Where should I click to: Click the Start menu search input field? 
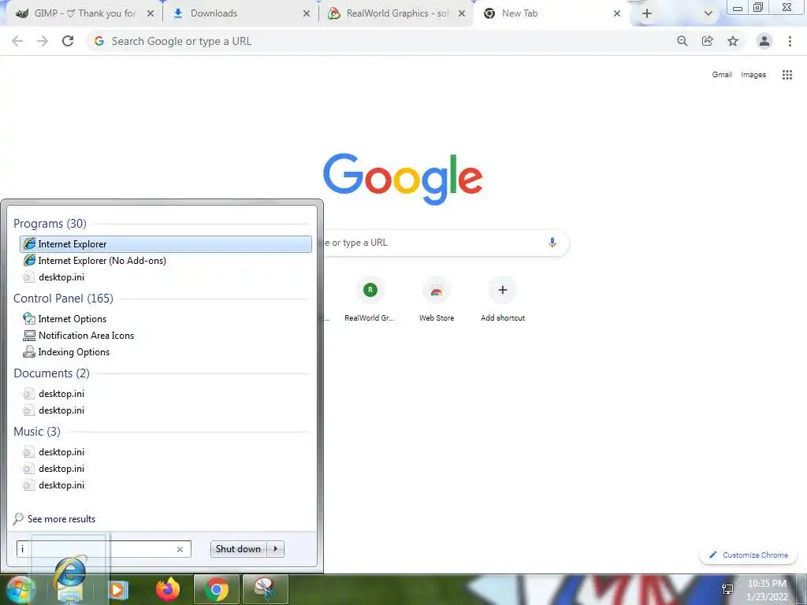(104, 549)
